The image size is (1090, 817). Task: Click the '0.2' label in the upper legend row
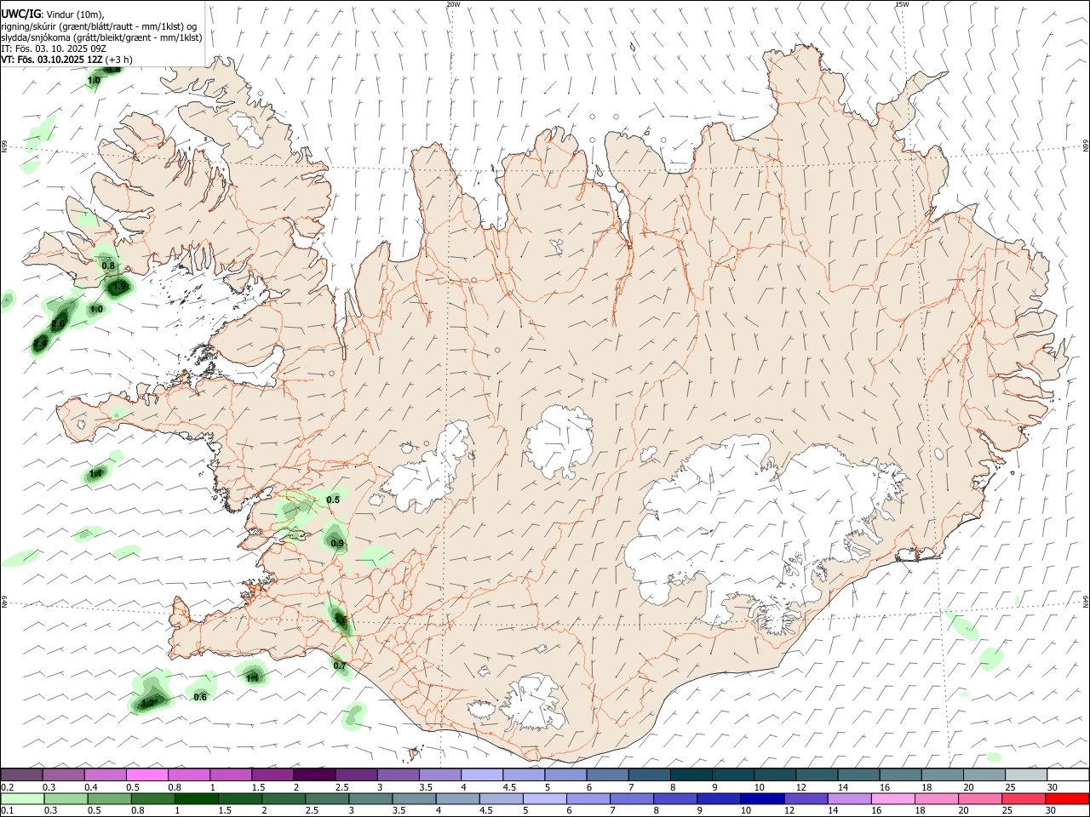click(7, 787)
